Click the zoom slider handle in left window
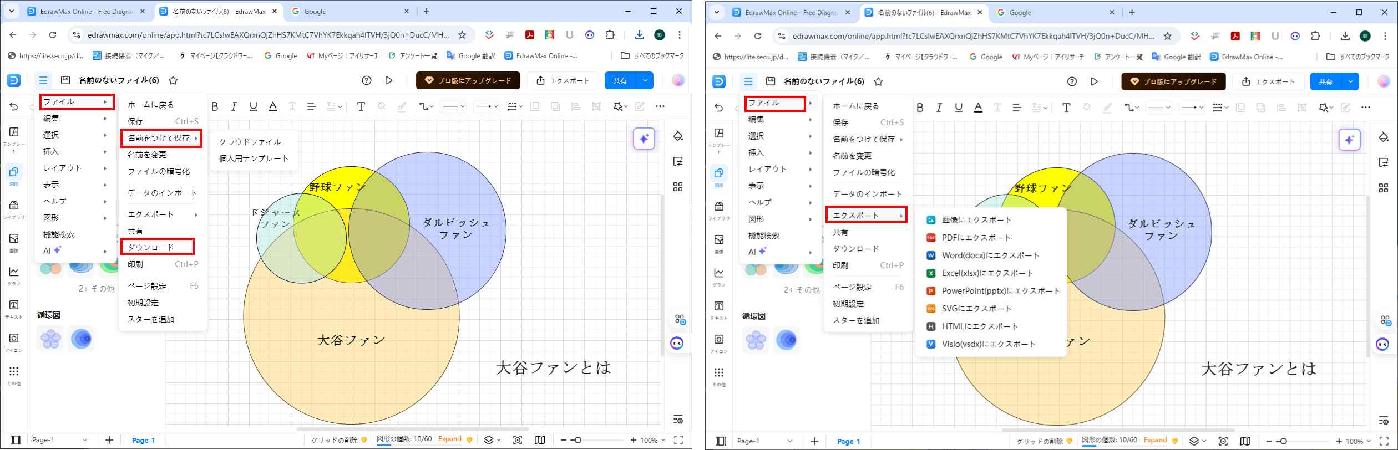 578,440
